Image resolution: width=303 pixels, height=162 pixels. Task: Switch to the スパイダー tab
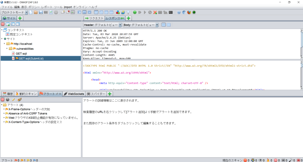point(96,94)
